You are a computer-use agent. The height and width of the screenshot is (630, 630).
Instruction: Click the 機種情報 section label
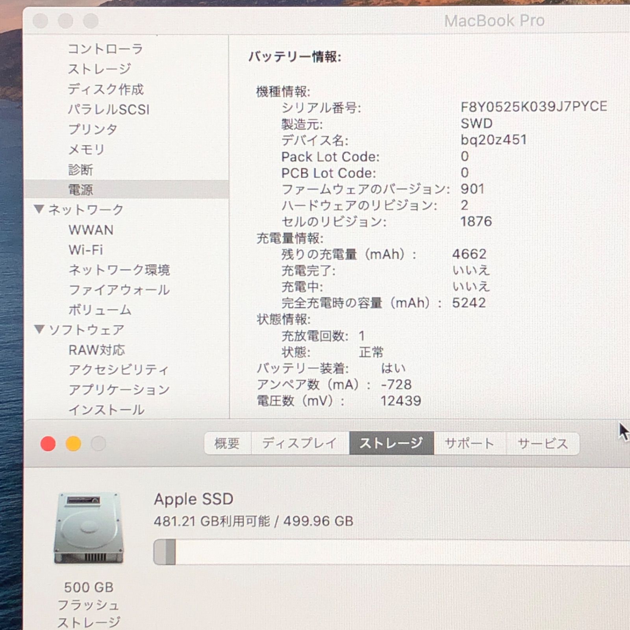tap(283, 92)
